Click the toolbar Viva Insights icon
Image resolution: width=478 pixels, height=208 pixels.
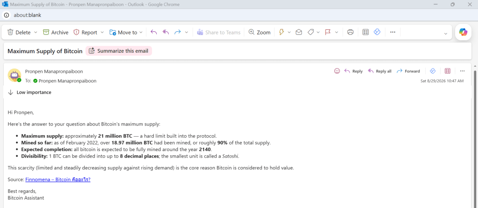click(x=377, y=32)
